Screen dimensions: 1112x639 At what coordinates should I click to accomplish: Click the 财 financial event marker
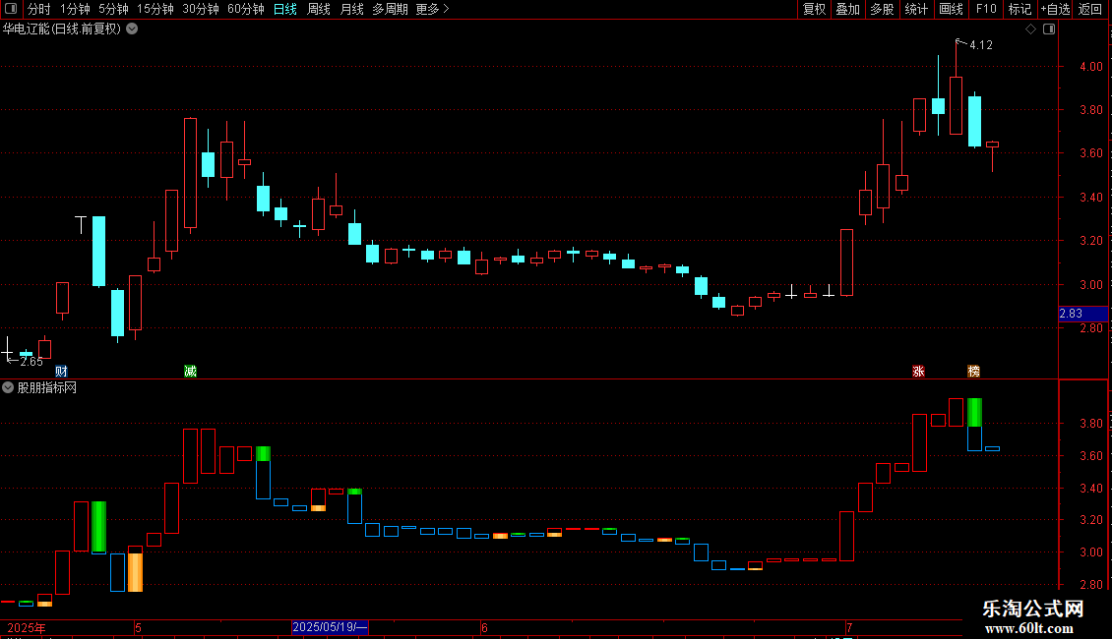[x=62, y=372]
